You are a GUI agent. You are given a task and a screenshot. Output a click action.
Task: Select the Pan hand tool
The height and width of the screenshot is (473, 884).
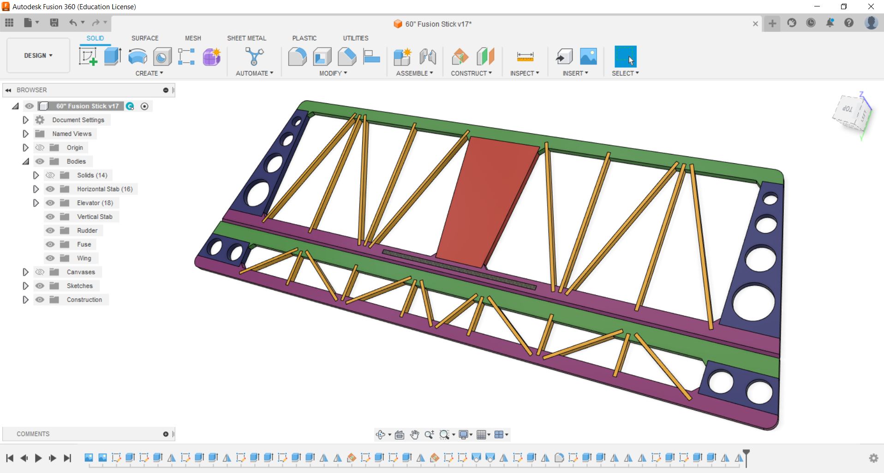[x=414, y=434]
